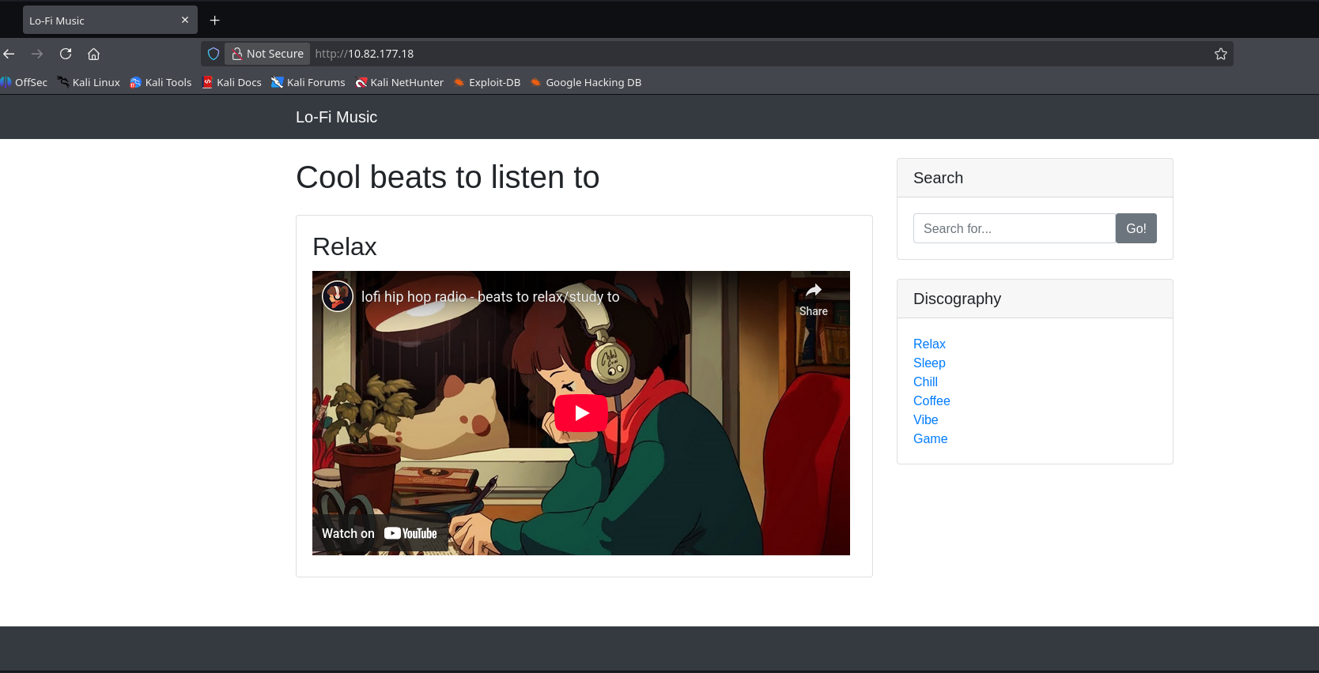Reload the current page

[x=66, y=54]
